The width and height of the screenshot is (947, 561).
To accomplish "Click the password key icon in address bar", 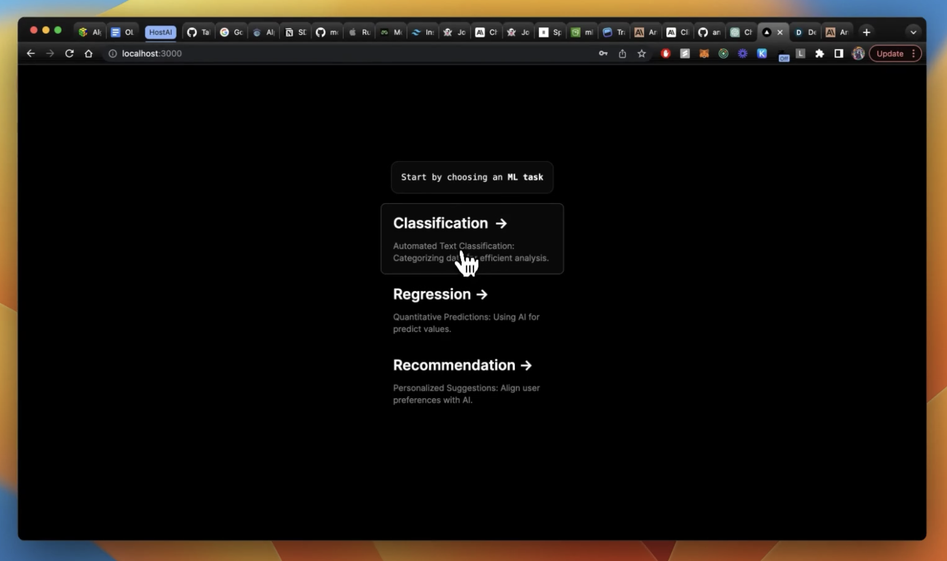I will click(x=603, y=54).
